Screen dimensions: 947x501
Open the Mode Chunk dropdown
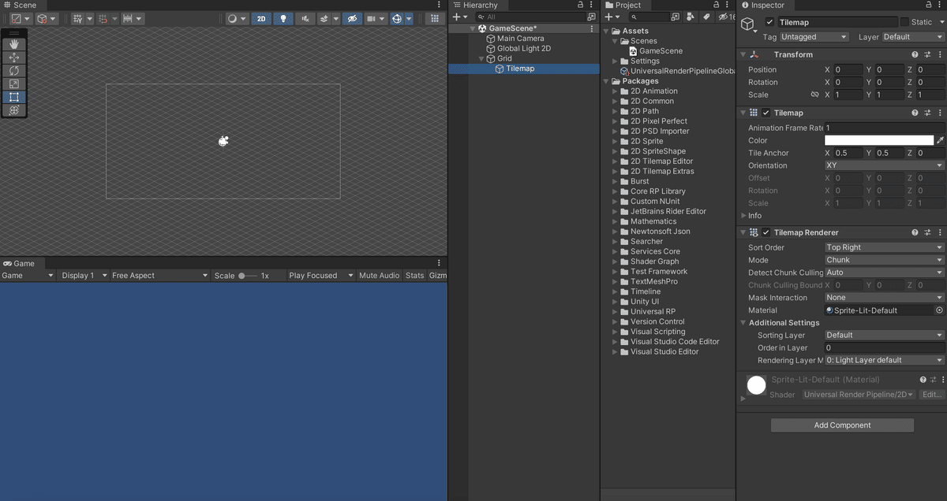tap(884, 260)
